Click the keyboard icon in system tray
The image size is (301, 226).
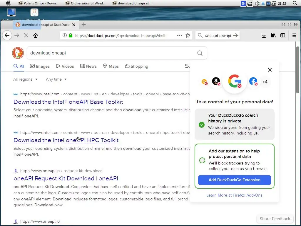tap(250, 4)
